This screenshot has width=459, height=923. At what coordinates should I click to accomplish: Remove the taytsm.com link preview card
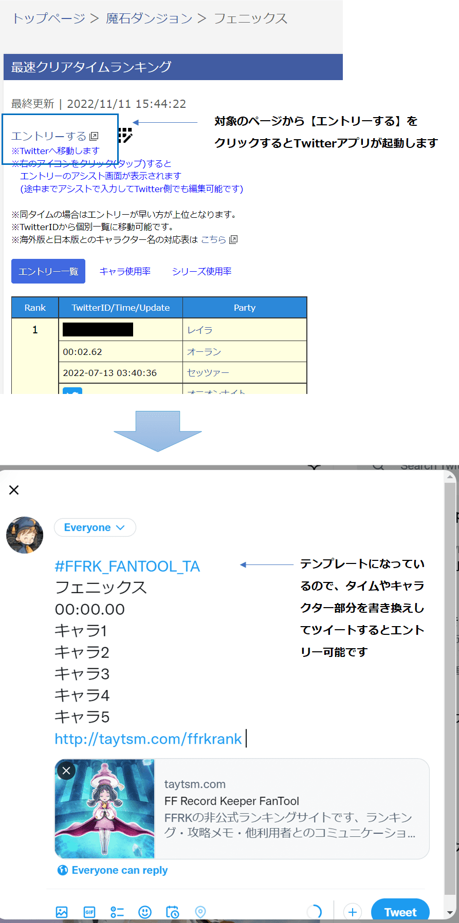66,770
